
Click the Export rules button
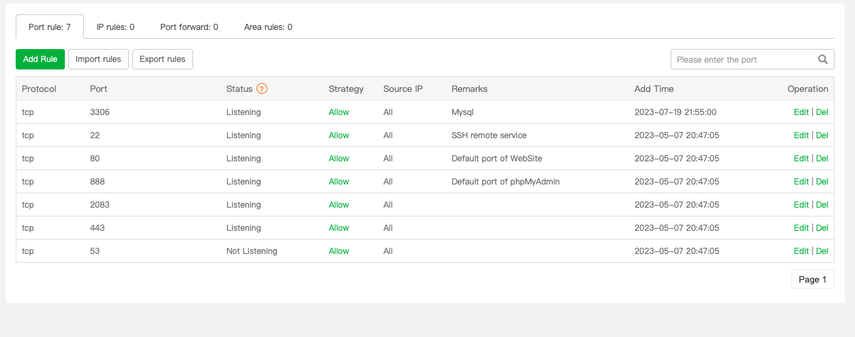click(162, 59)
